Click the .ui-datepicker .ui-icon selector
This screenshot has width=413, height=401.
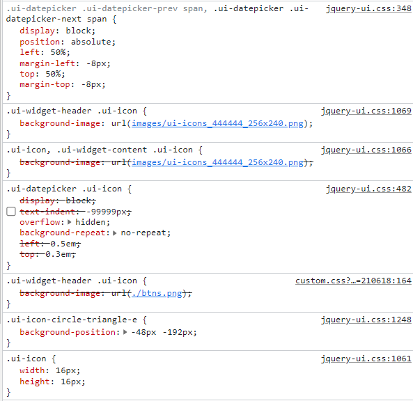click(64, 189)
